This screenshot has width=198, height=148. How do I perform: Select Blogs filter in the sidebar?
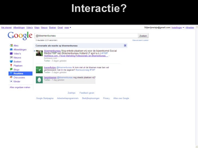[x=16, y=70]
